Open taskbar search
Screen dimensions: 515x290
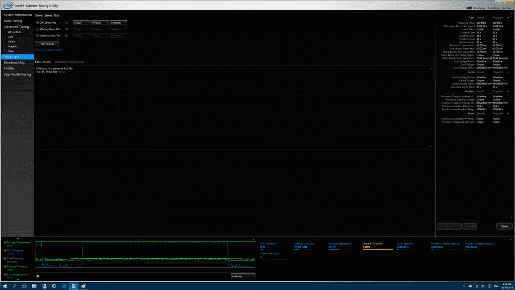15,286
